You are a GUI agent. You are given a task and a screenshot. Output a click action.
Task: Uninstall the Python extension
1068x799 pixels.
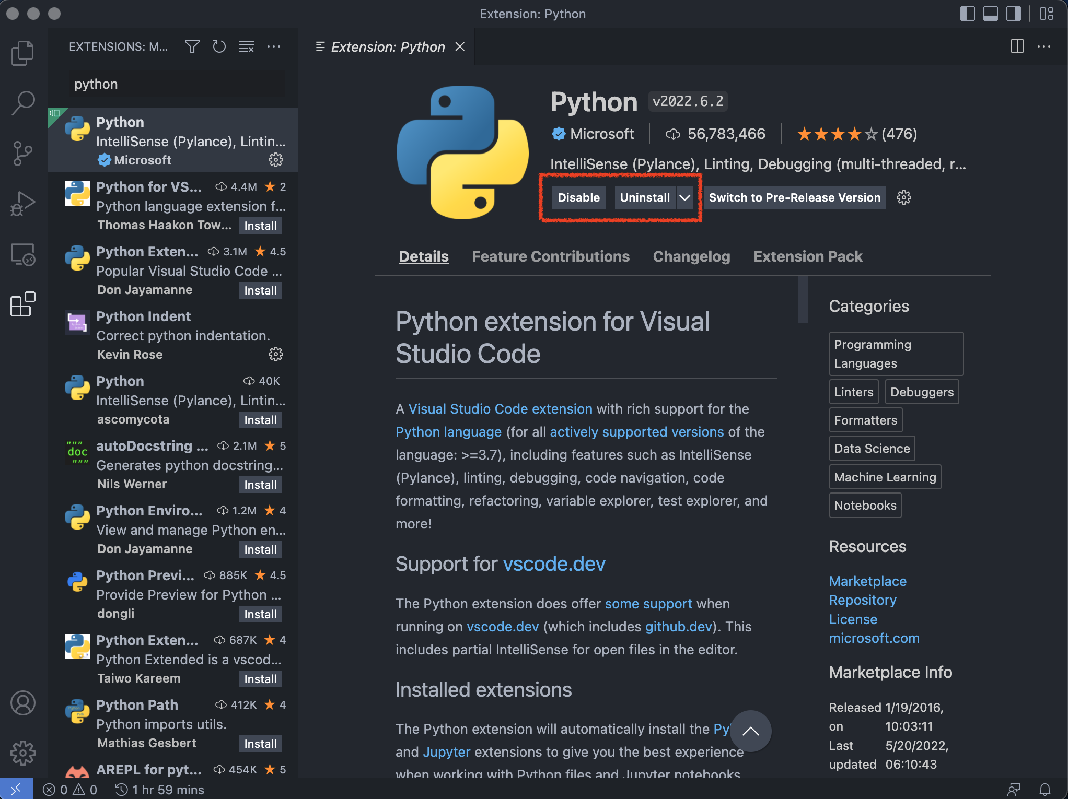(645, 197)
